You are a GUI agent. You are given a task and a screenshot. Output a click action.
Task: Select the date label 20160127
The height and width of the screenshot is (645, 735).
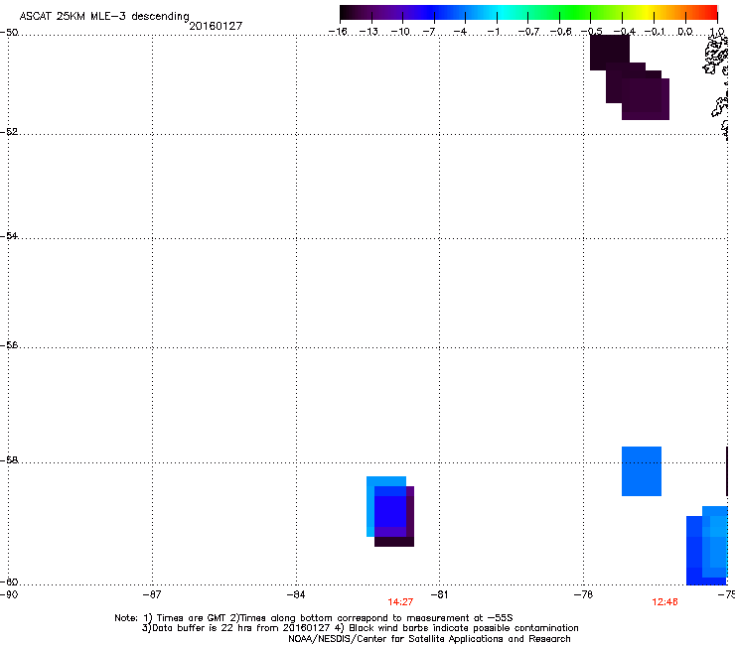click(x=216, y=26)
